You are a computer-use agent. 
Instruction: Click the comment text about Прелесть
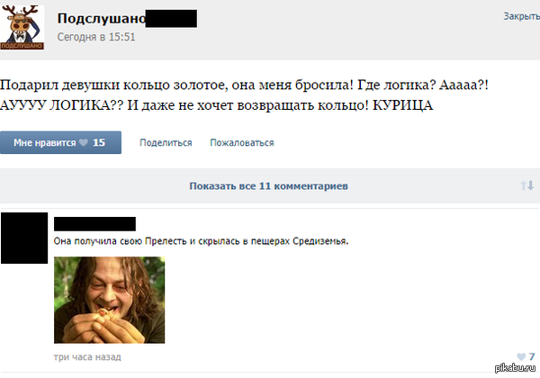click(x=201, y=241)
